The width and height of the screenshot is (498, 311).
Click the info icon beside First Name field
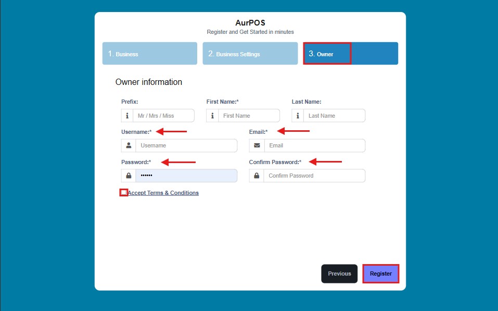pos(212,116)
